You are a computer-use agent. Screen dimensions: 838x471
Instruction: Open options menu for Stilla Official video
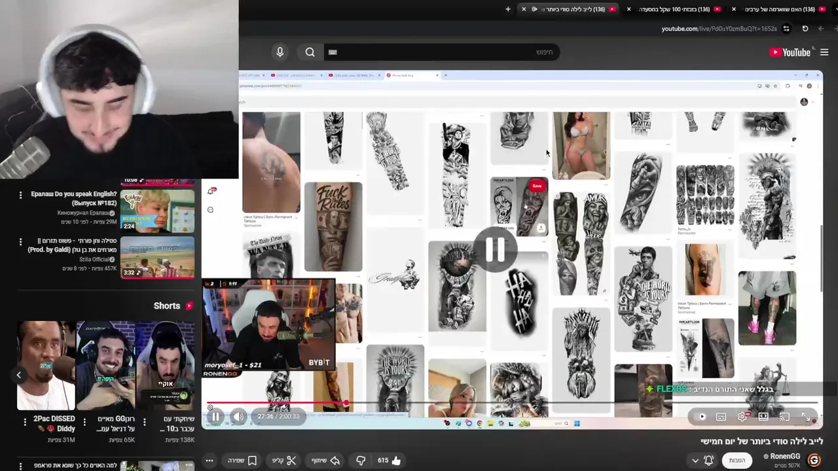click(20, 242)
